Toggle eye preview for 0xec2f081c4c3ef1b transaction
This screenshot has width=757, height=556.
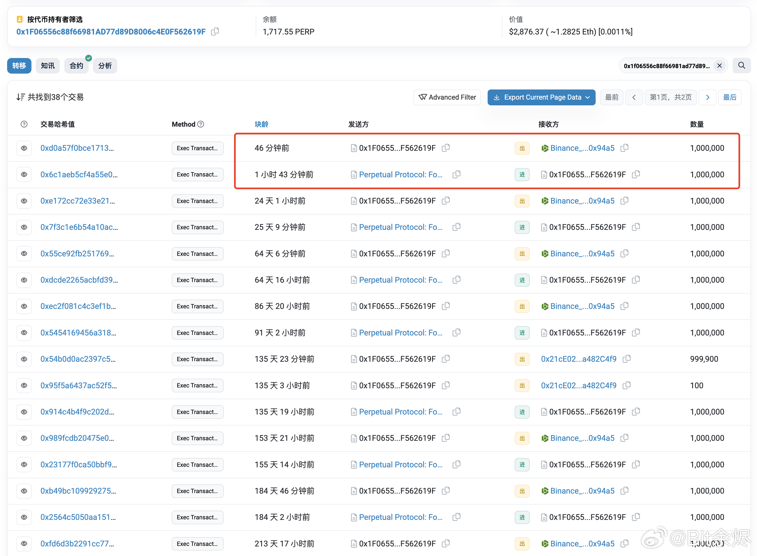coord(24,306)
